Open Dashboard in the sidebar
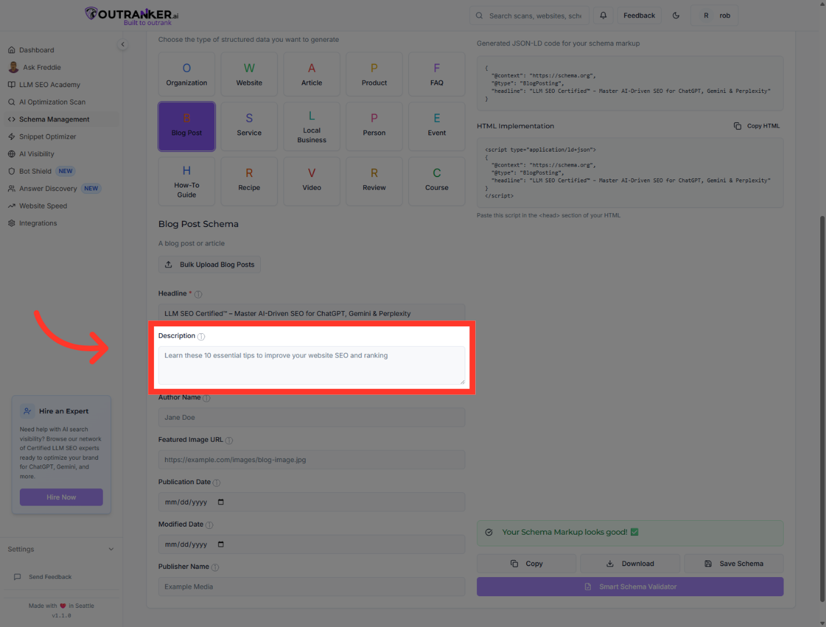The height and width of the screenshot is (627, 826). point(61,50)
